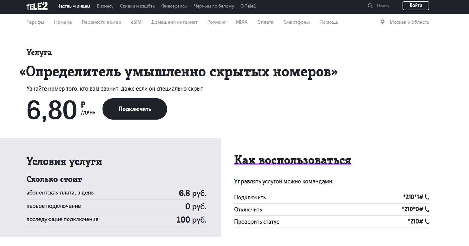Click phone icon next to *210# status code
Screen dimensions: 469x246
pyautogui.click(x=427, y=222)
